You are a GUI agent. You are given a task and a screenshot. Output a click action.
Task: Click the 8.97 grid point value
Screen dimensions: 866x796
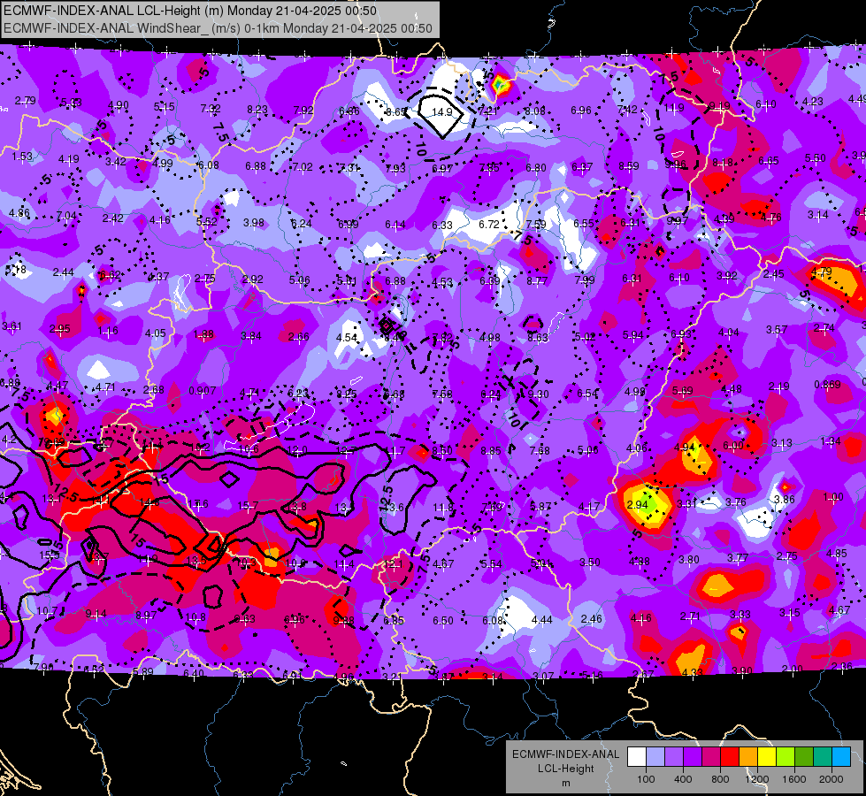pyautogui.click(x=146, y=616)
